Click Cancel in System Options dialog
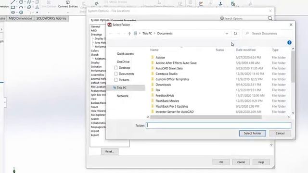 (241, 162)
